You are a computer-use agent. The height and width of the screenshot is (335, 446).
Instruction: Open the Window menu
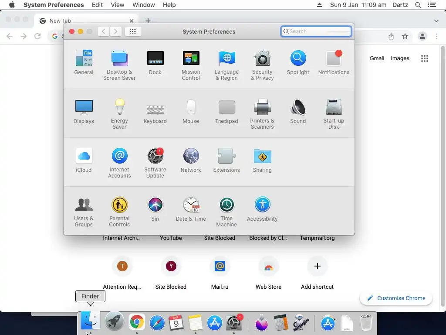pos(144,5)
